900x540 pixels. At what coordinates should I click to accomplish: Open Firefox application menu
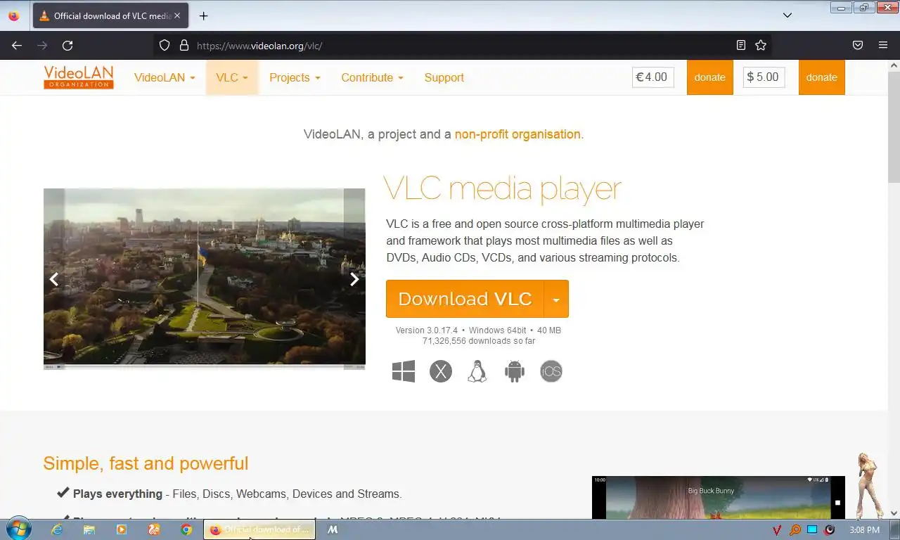point(883,45)
